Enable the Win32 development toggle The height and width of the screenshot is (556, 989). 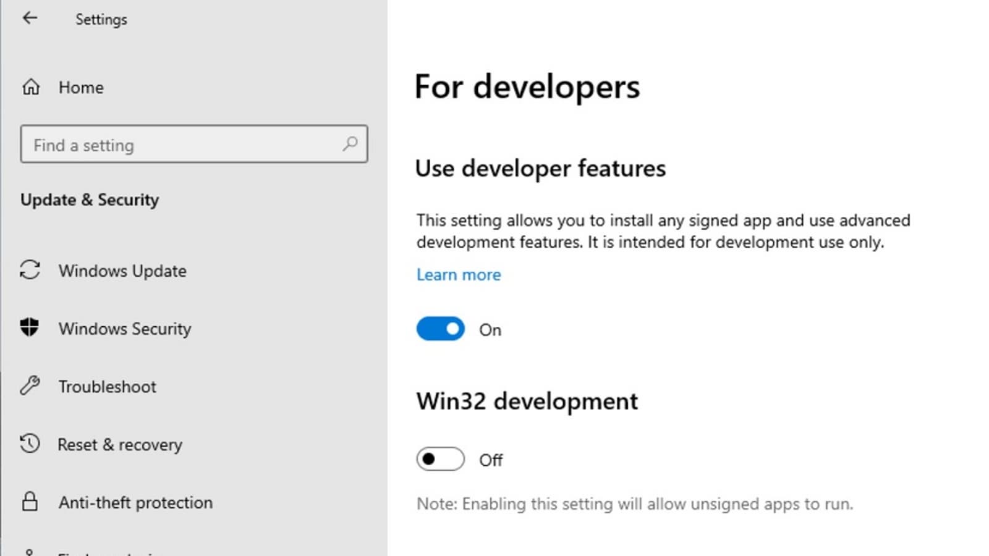(x=440, y=459)
